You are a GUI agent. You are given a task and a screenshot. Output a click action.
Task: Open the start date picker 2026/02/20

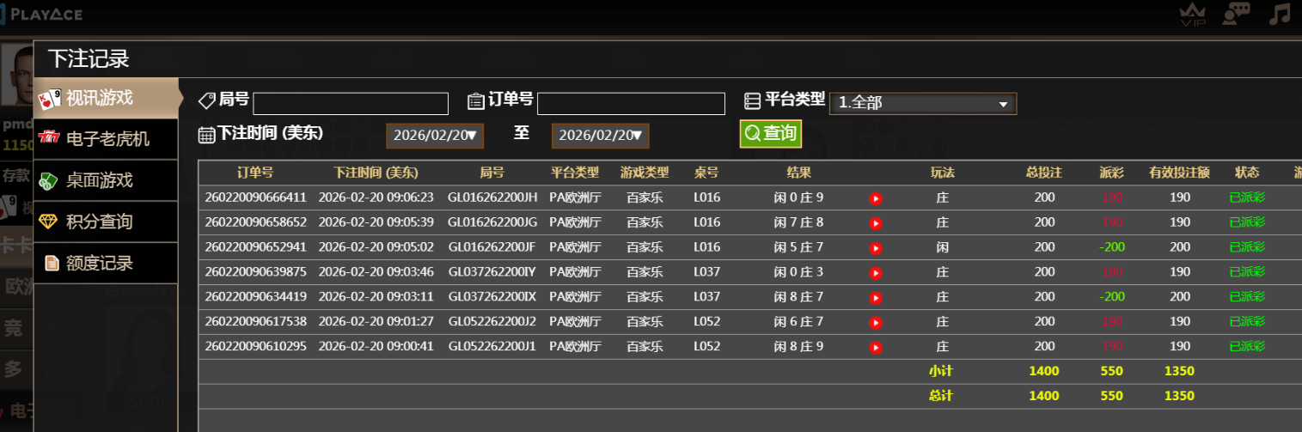435,135
